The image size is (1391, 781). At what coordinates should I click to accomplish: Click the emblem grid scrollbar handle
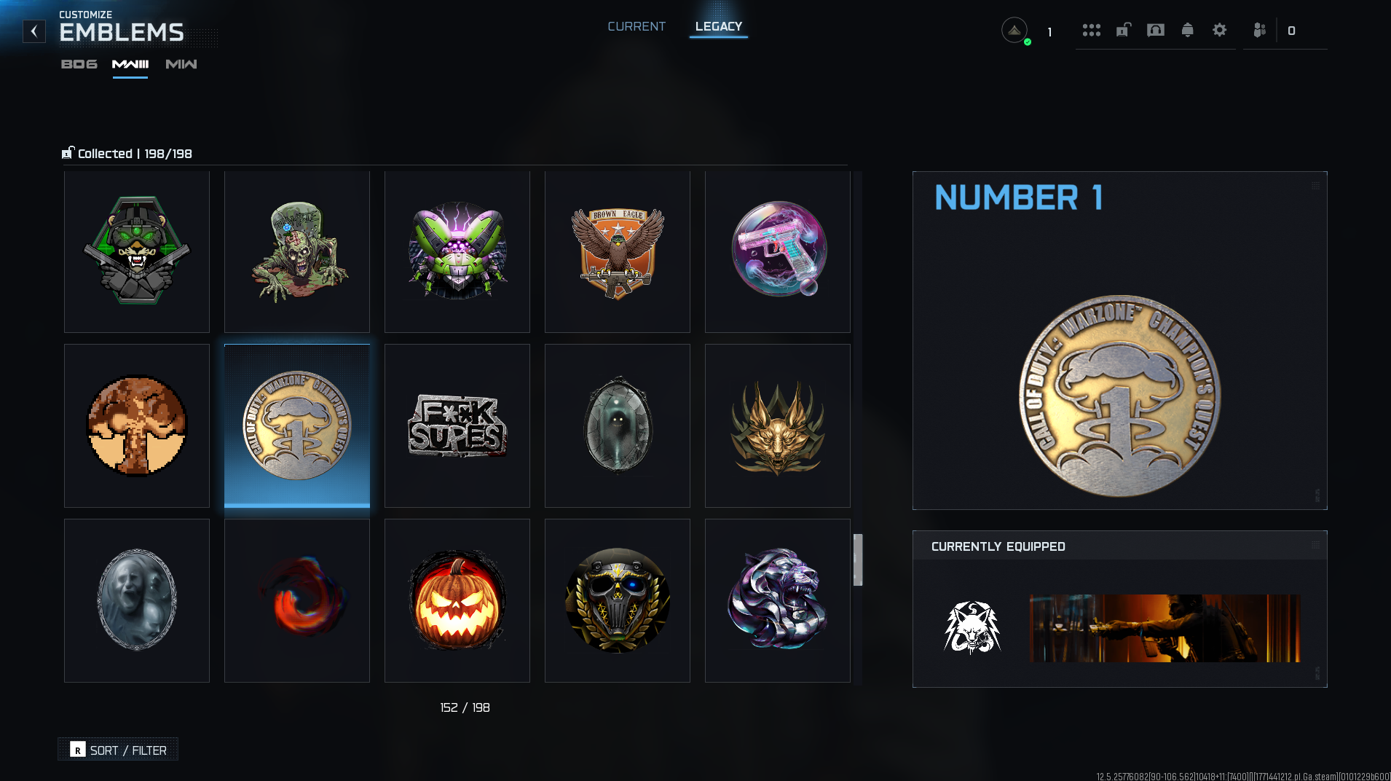[858, 560]
